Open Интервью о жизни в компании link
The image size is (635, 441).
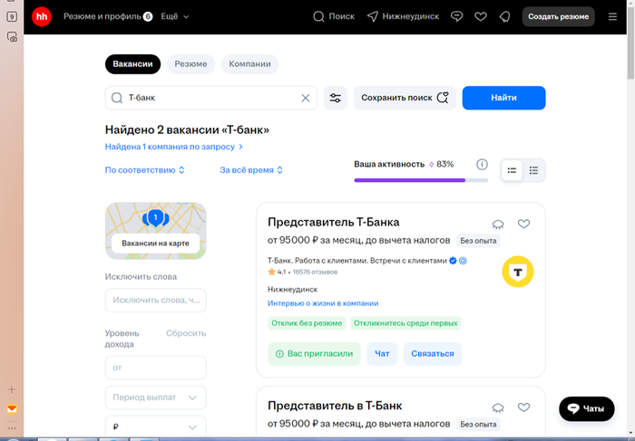(323, 303)
